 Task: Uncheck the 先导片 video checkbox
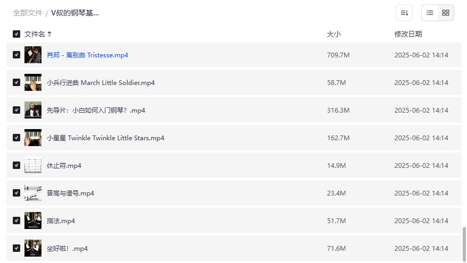16,111
